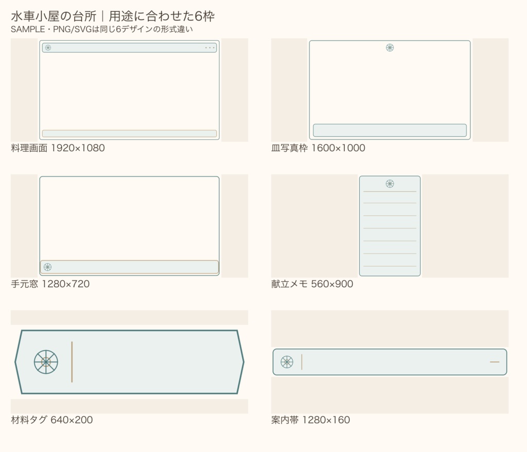Select the 案内帯 banner thumbnail
Viewport: 527px width, 452px height.
point(390,362)
